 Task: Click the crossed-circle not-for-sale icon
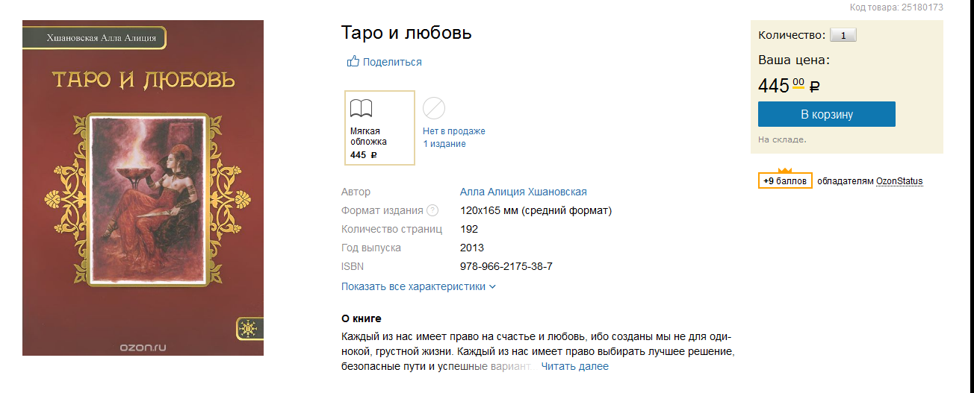[434, 109]
